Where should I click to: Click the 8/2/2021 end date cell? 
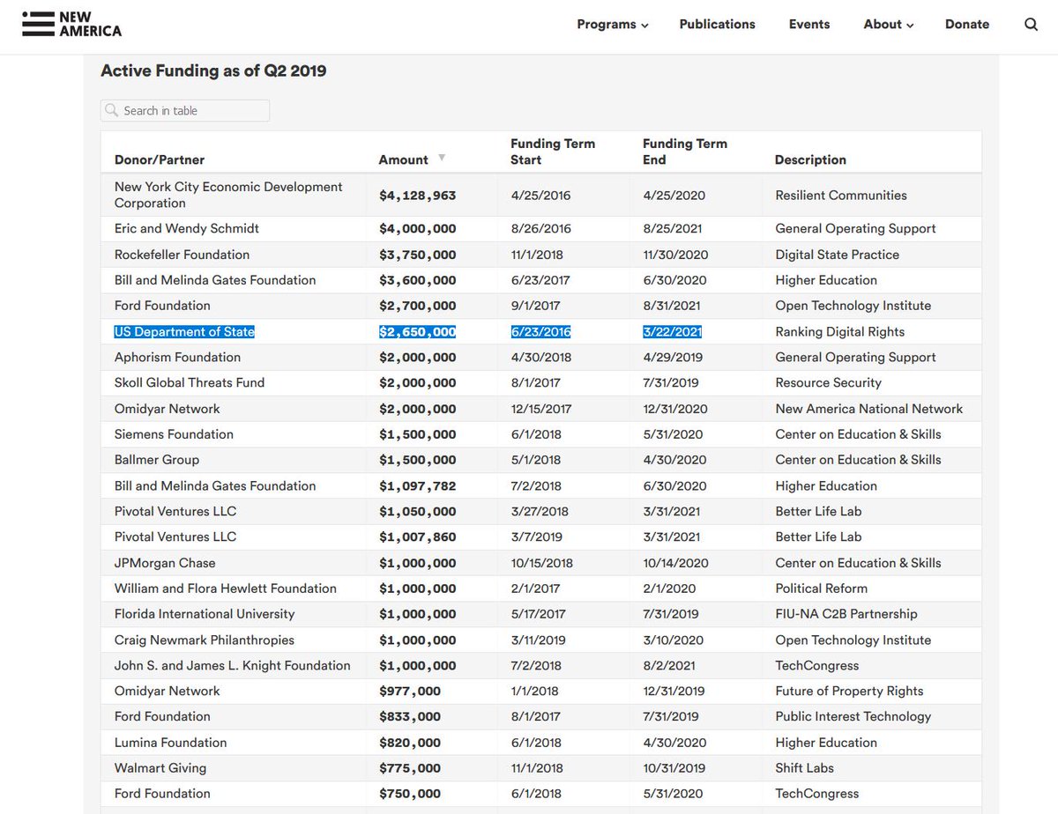pyautogui.click(x=669, y=665)
